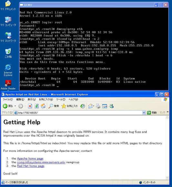The image size is (172, 187).
Task: Follow the Apache home page link
Action: [30, 159]
